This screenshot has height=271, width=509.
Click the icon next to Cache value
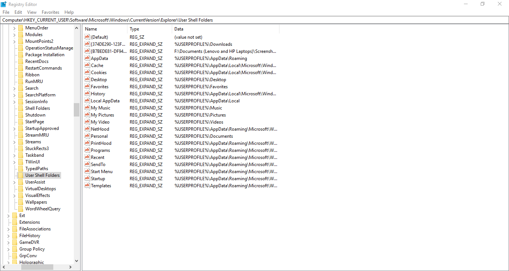[x=87, y=65]
